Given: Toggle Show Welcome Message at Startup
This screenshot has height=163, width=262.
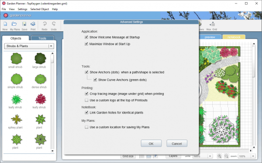Looking at the screenshot, I should click(86, 37).
